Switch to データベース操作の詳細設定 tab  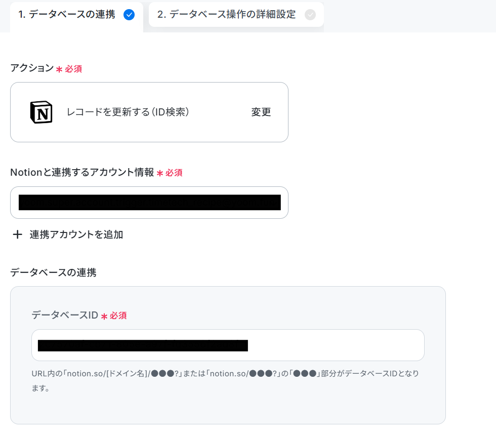tap(236, 15)
